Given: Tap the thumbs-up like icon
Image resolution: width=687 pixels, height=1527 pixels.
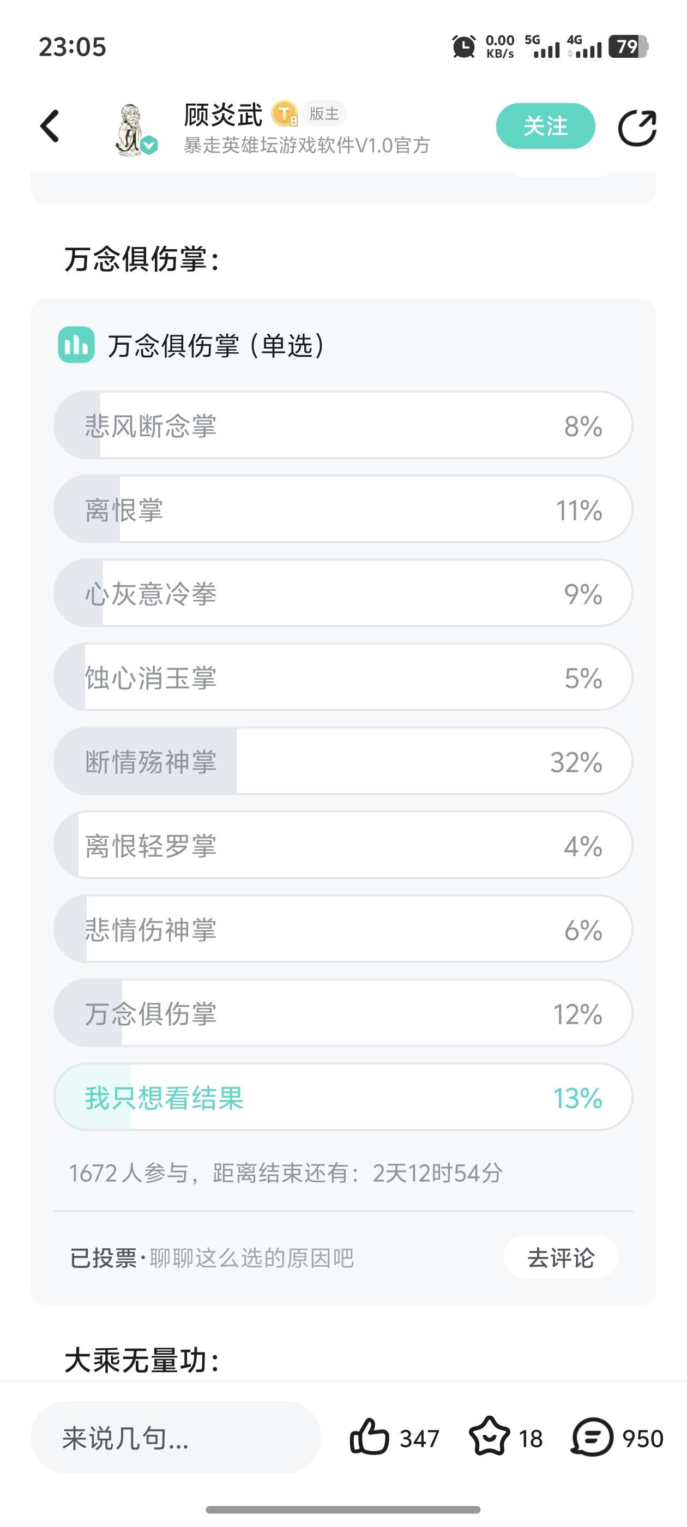Looking at the screenshot, I should (369, 1437).
